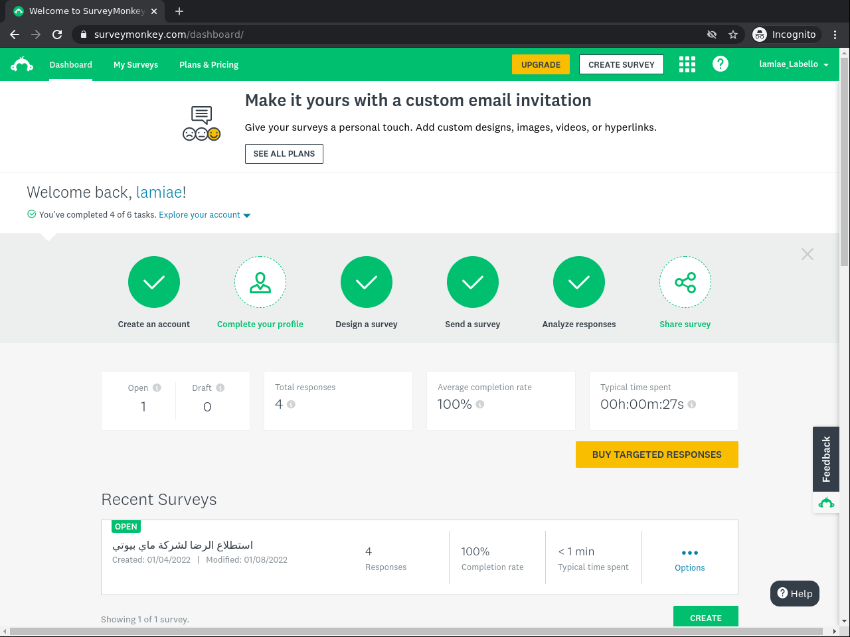Click the Draft surveys count '0'
This screenshot has height=637, width=850.
pos(207,407)
